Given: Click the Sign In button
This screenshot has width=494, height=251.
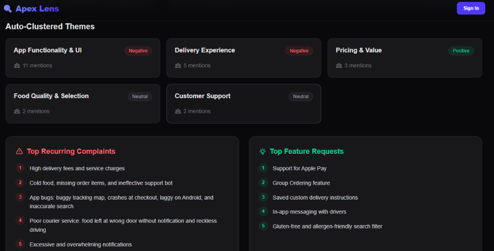Looking at the screenshot, I should tap(471, 8).
